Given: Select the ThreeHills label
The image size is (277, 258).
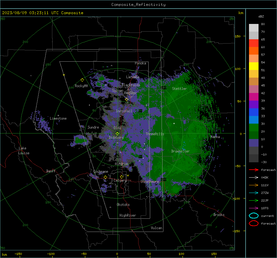Looking at the screenshot, I should 155,134.
